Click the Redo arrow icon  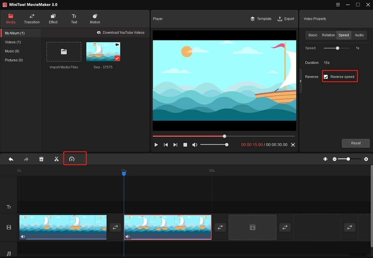[26, 159]
